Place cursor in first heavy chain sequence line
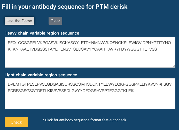Viewport: 179px width, 130px height. click(x=89, y=42)
